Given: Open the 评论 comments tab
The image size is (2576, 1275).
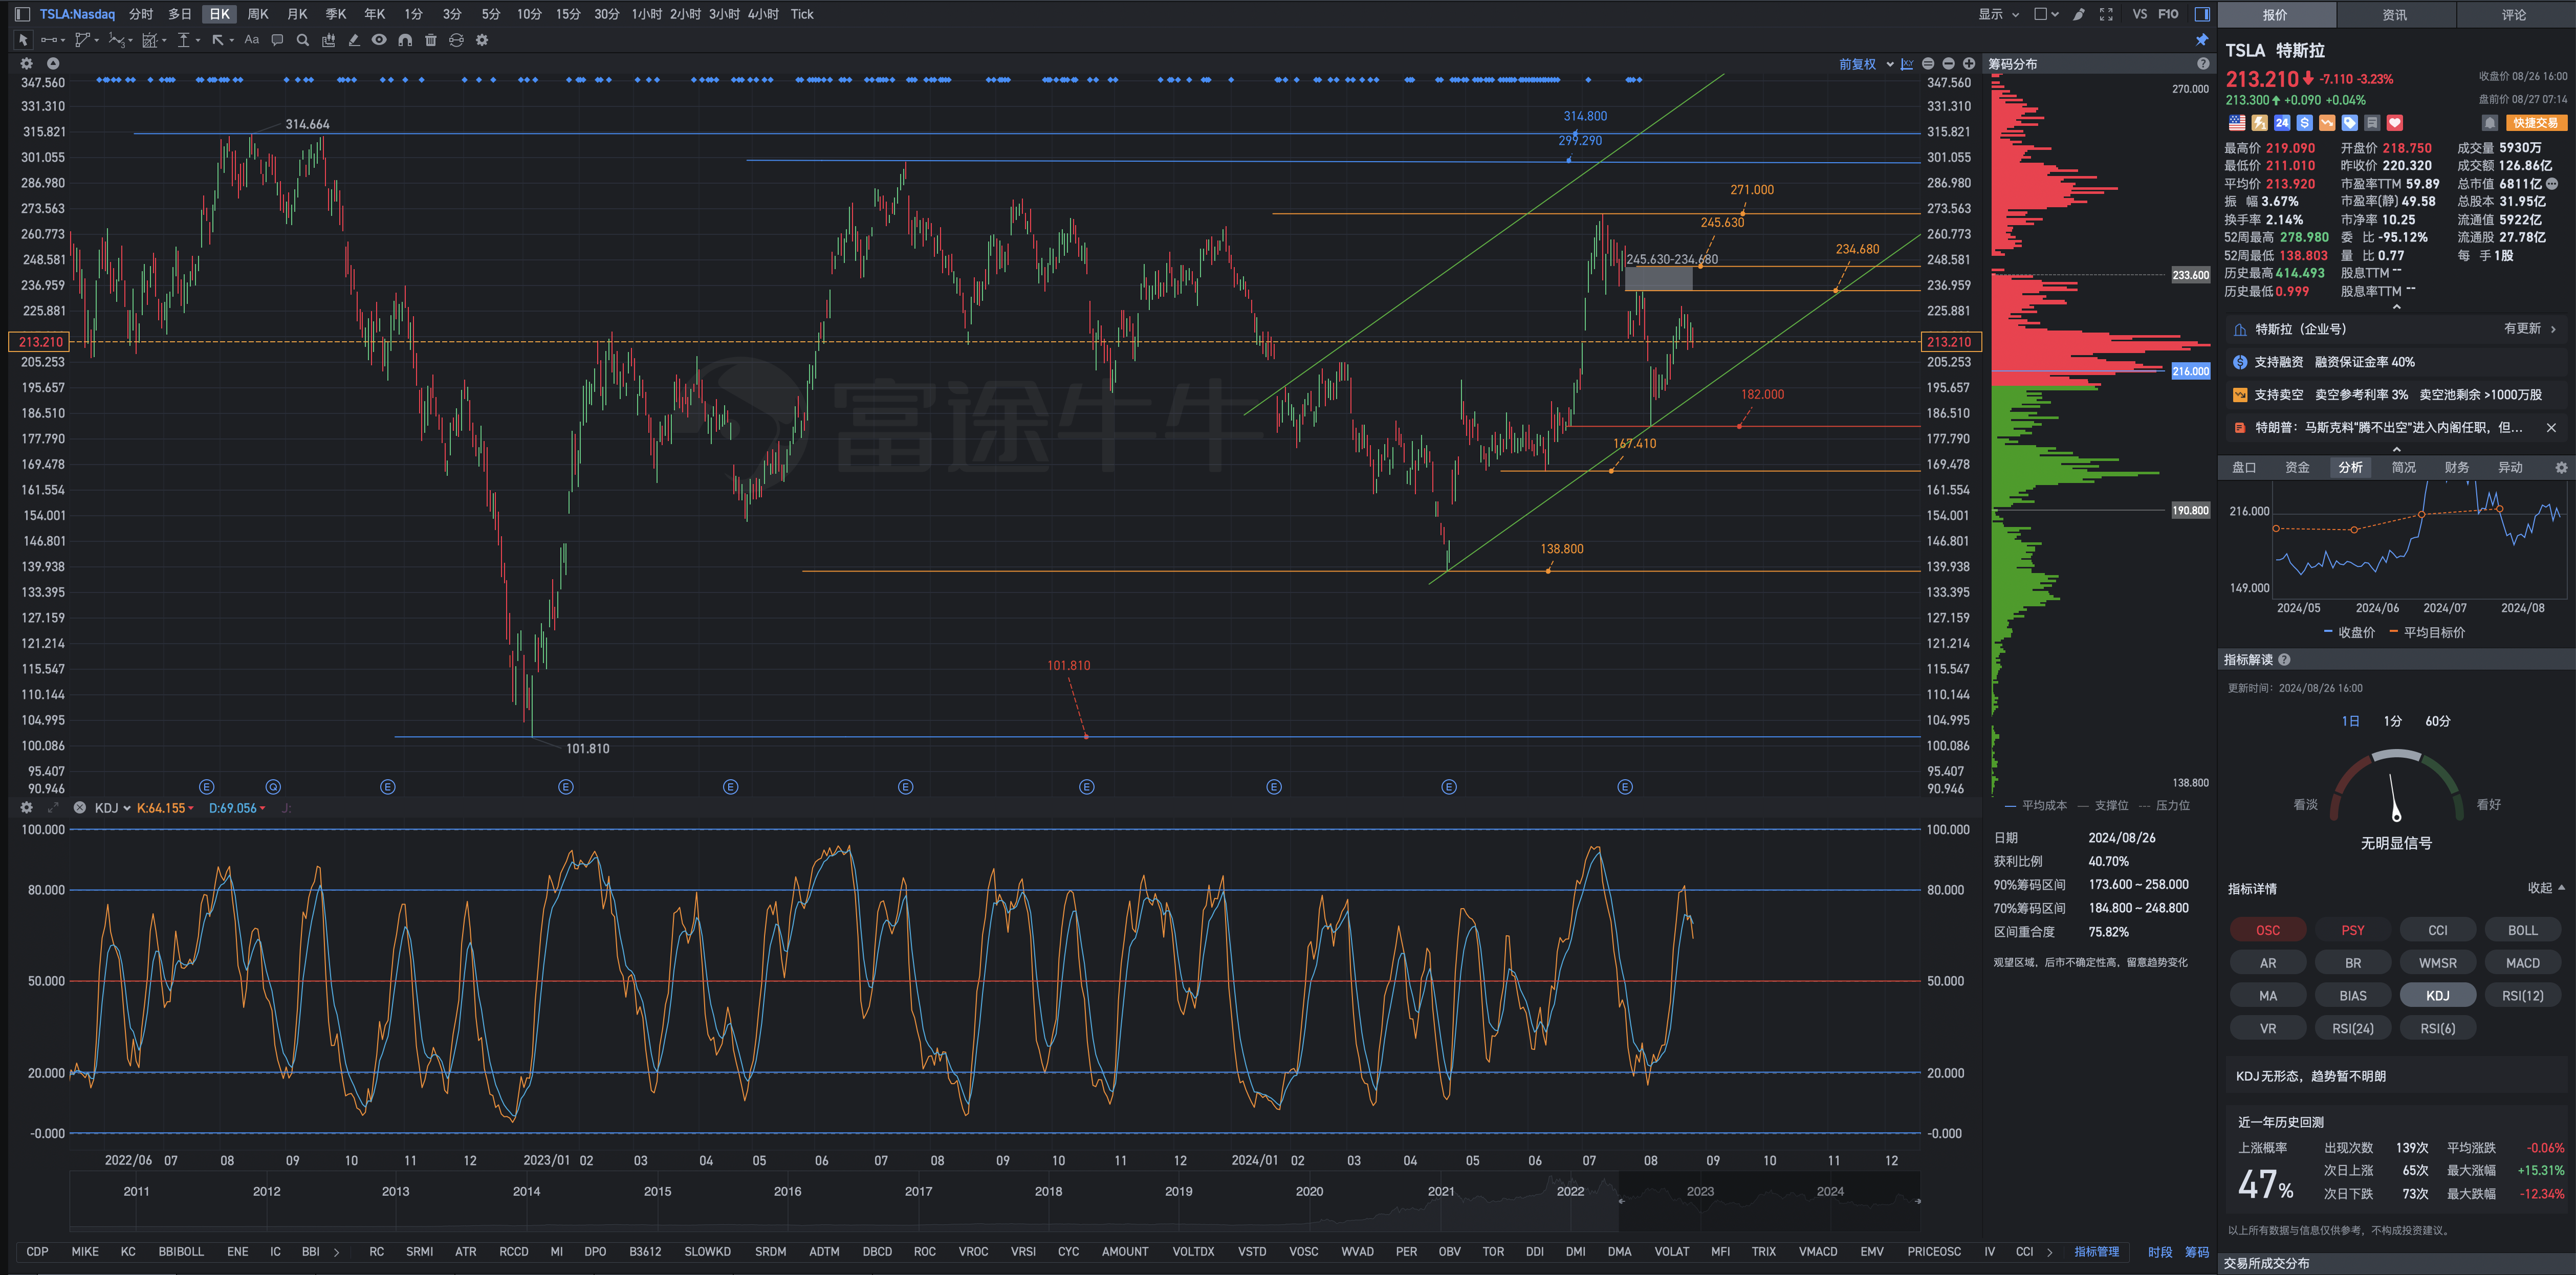Looking at the screenshot, I should 2514,14.
